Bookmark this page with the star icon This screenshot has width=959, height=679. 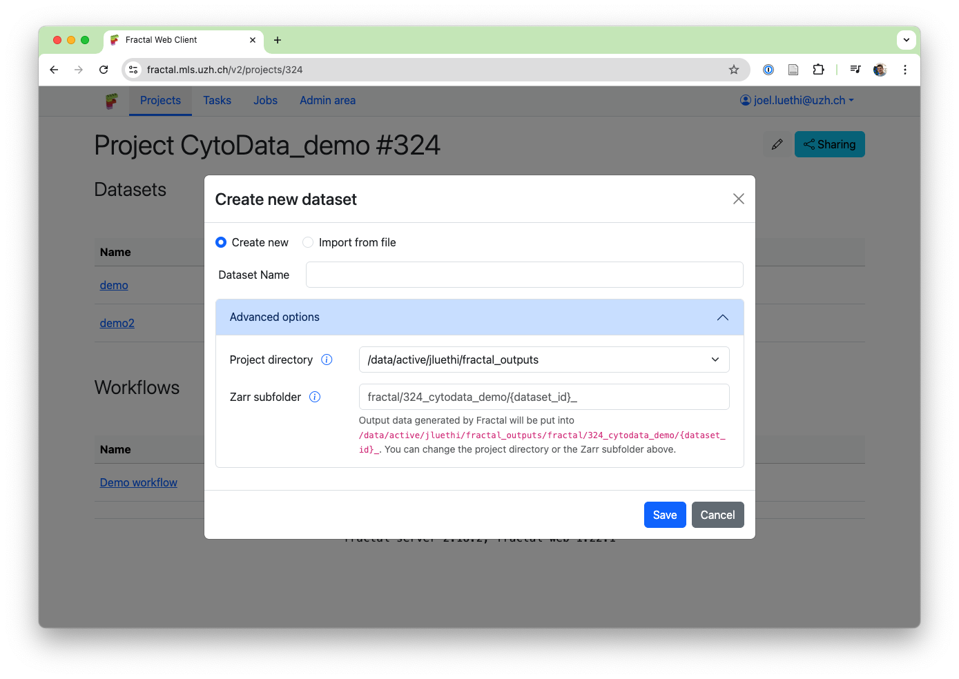tap(733, 70)
